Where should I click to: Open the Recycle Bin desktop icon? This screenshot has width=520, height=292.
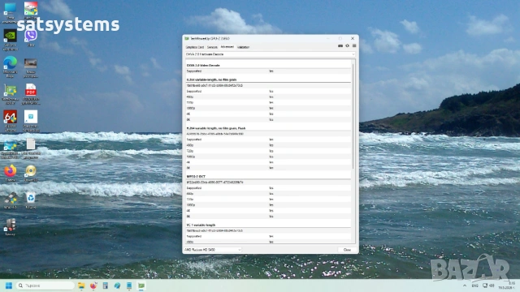31,200
